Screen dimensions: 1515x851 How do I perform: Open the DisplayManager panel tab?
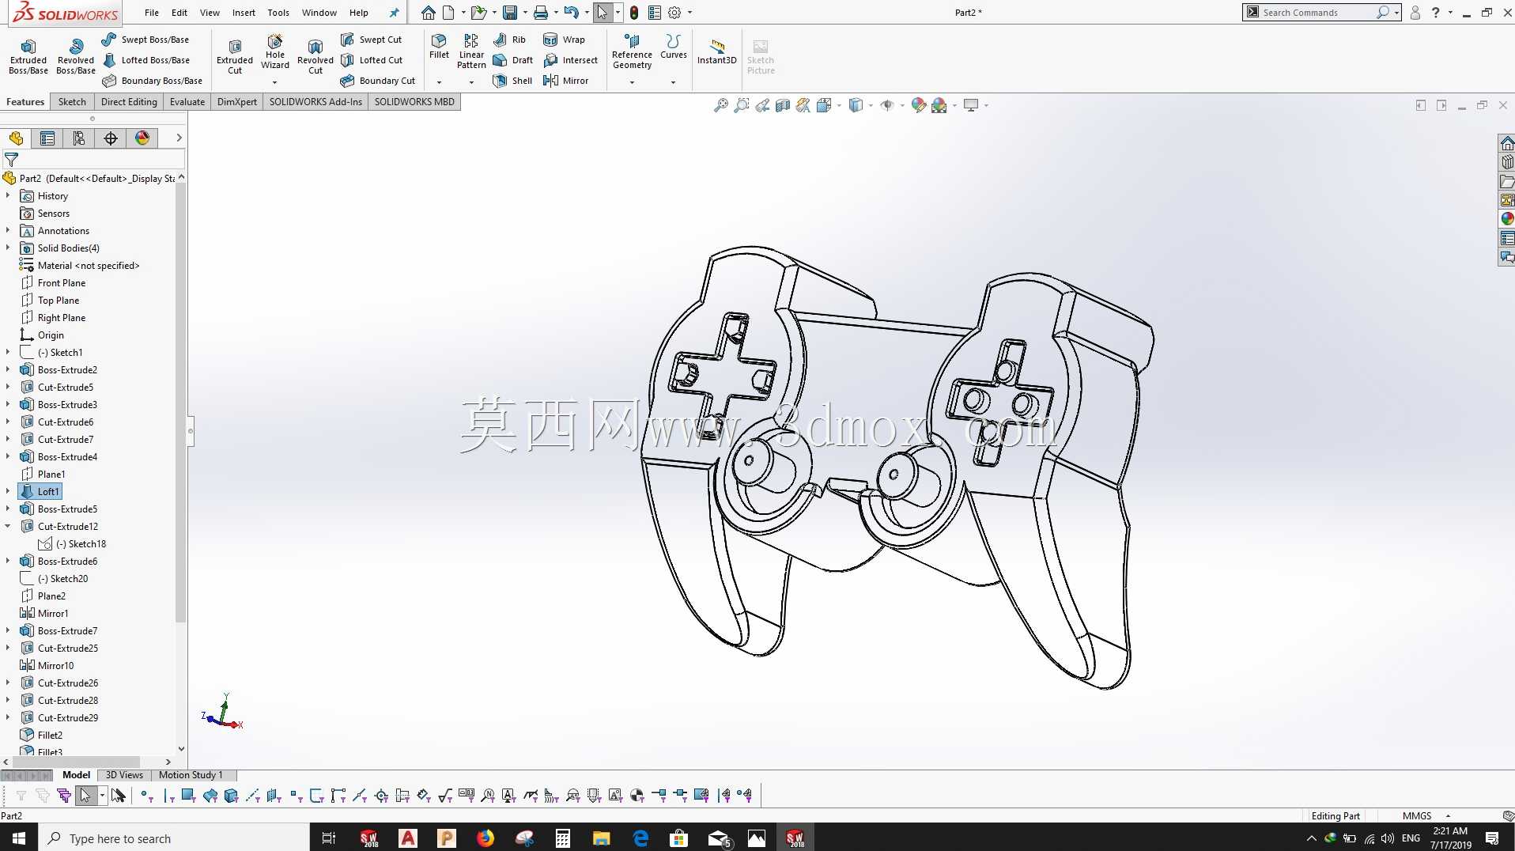pos(142,138)
